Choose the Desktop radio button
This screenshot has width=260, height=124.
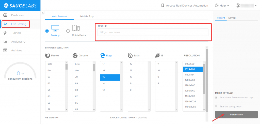click(47, 31)
